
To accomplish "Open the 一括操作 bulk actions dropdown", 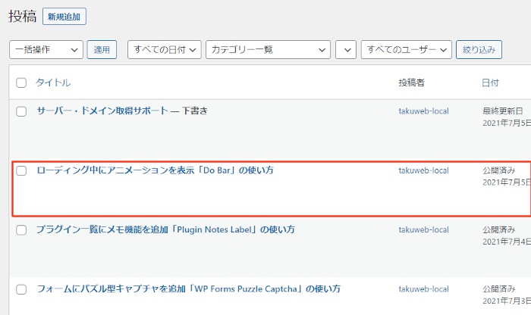I will (46, 50).
